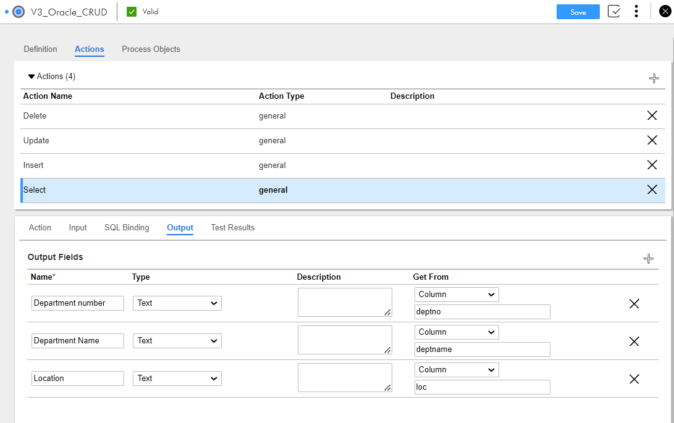Viewport: 674px width, 423px height.
Task: Click the add action plus icon
Action: pos(654,78)
